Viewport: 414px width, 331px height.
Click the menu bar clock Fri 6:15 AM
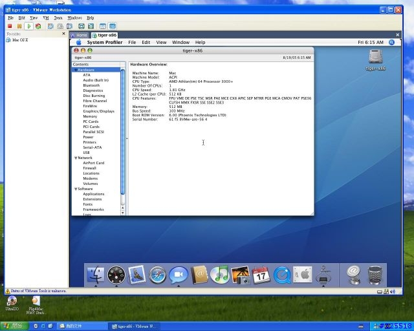(x=371, y=43)
